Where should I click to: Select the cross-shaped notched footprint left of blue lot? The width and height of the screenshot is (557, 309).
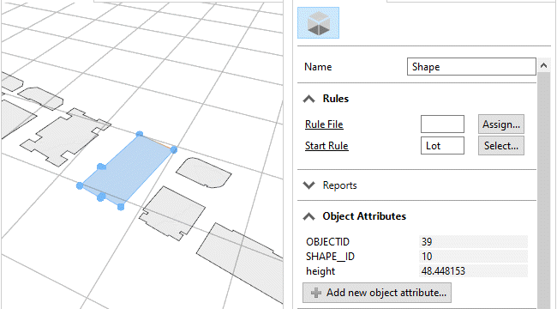tap(66, 137)
